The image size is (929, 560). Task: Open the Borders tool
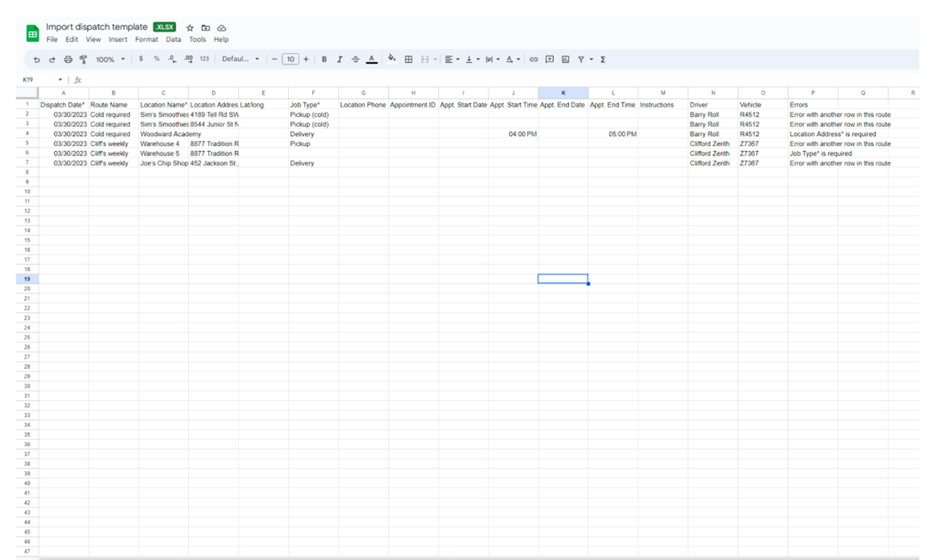click(x=409, y=59)
